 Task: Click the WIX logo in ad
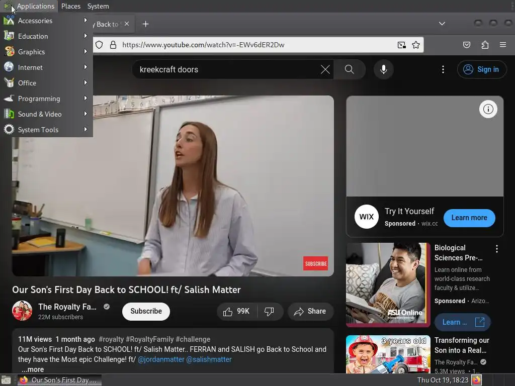click(x=367, y=217)
